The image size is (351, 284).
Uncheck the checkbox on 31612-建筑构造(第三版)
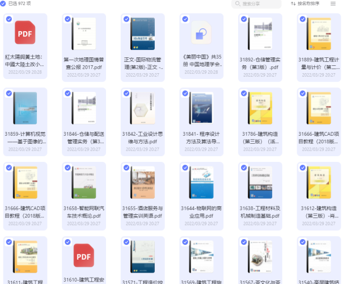[x=303, y=168]
